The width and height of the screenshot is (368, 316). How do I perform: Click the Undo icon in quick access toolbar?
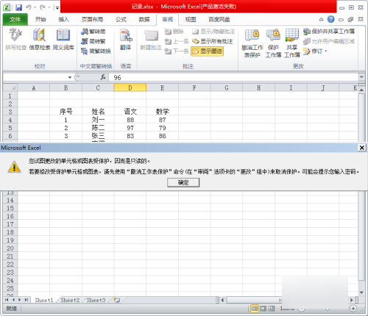pos(29,7)
